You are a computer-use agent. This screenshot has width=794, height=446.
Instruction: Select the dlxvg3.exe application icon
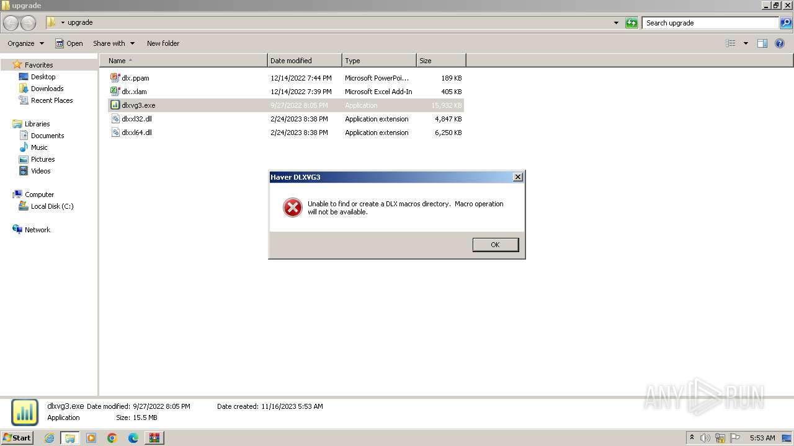(x=115, y=105)
